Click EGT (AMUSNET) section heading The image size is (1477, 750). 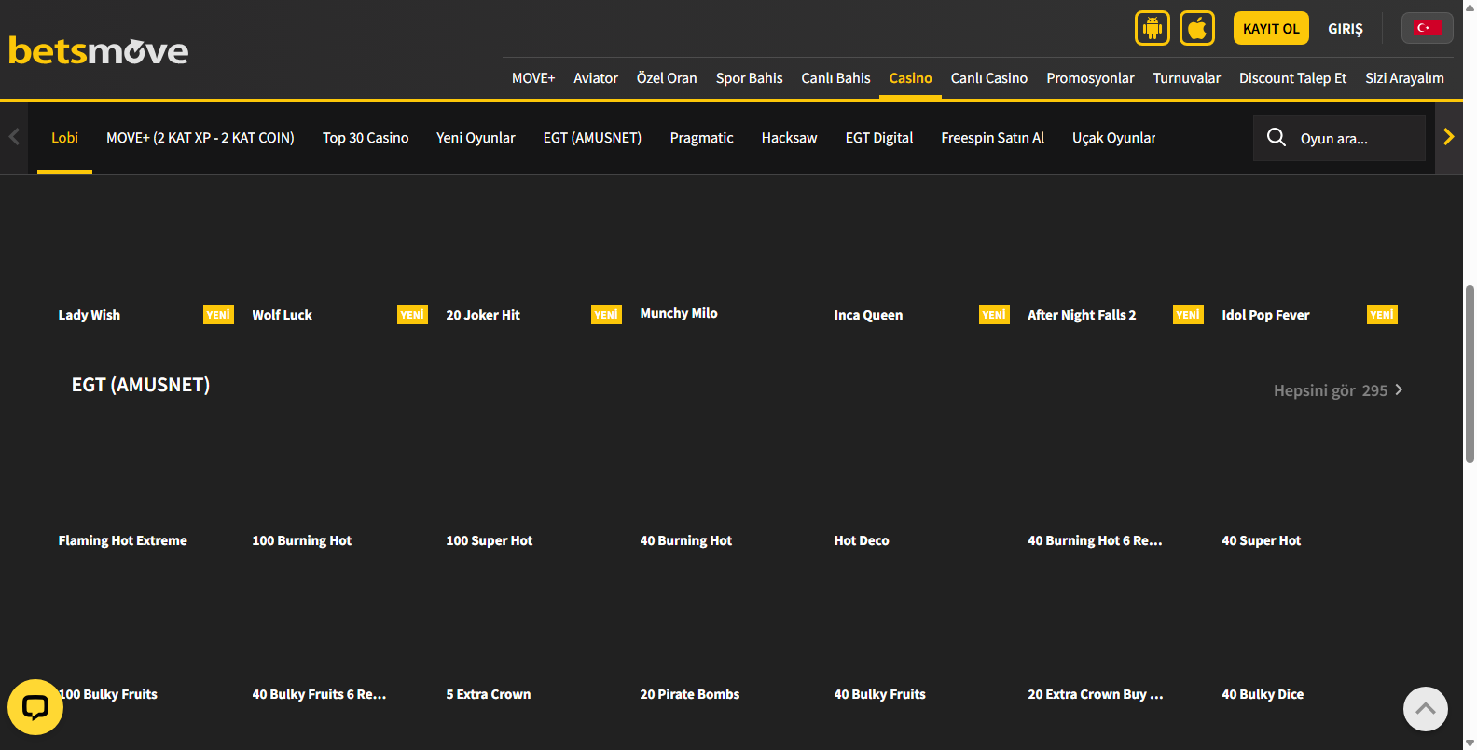click(141, 385)
